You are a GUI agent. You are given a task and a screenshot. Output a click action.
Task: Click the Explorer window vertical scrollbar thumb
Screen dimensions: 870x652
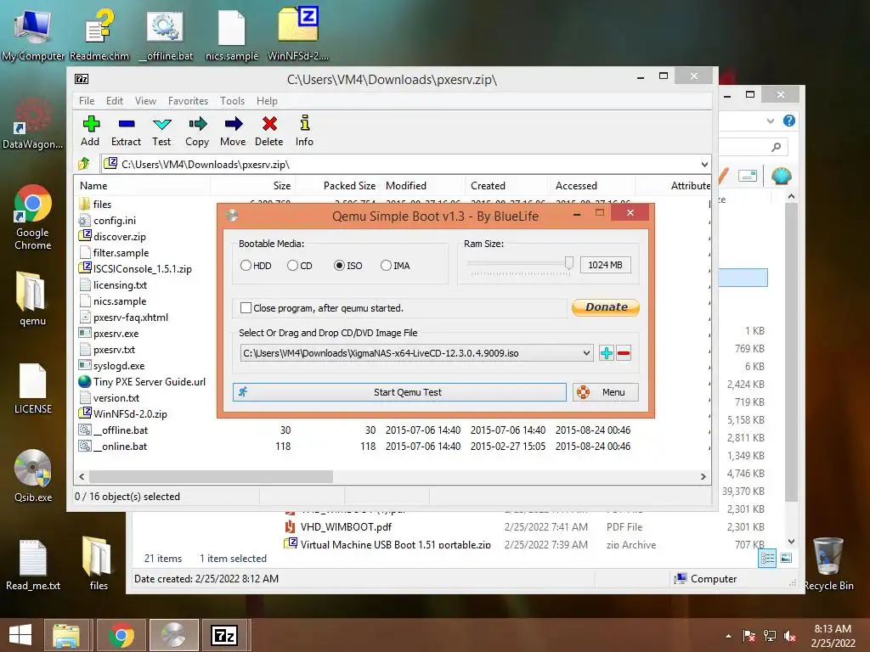(791, 352)
